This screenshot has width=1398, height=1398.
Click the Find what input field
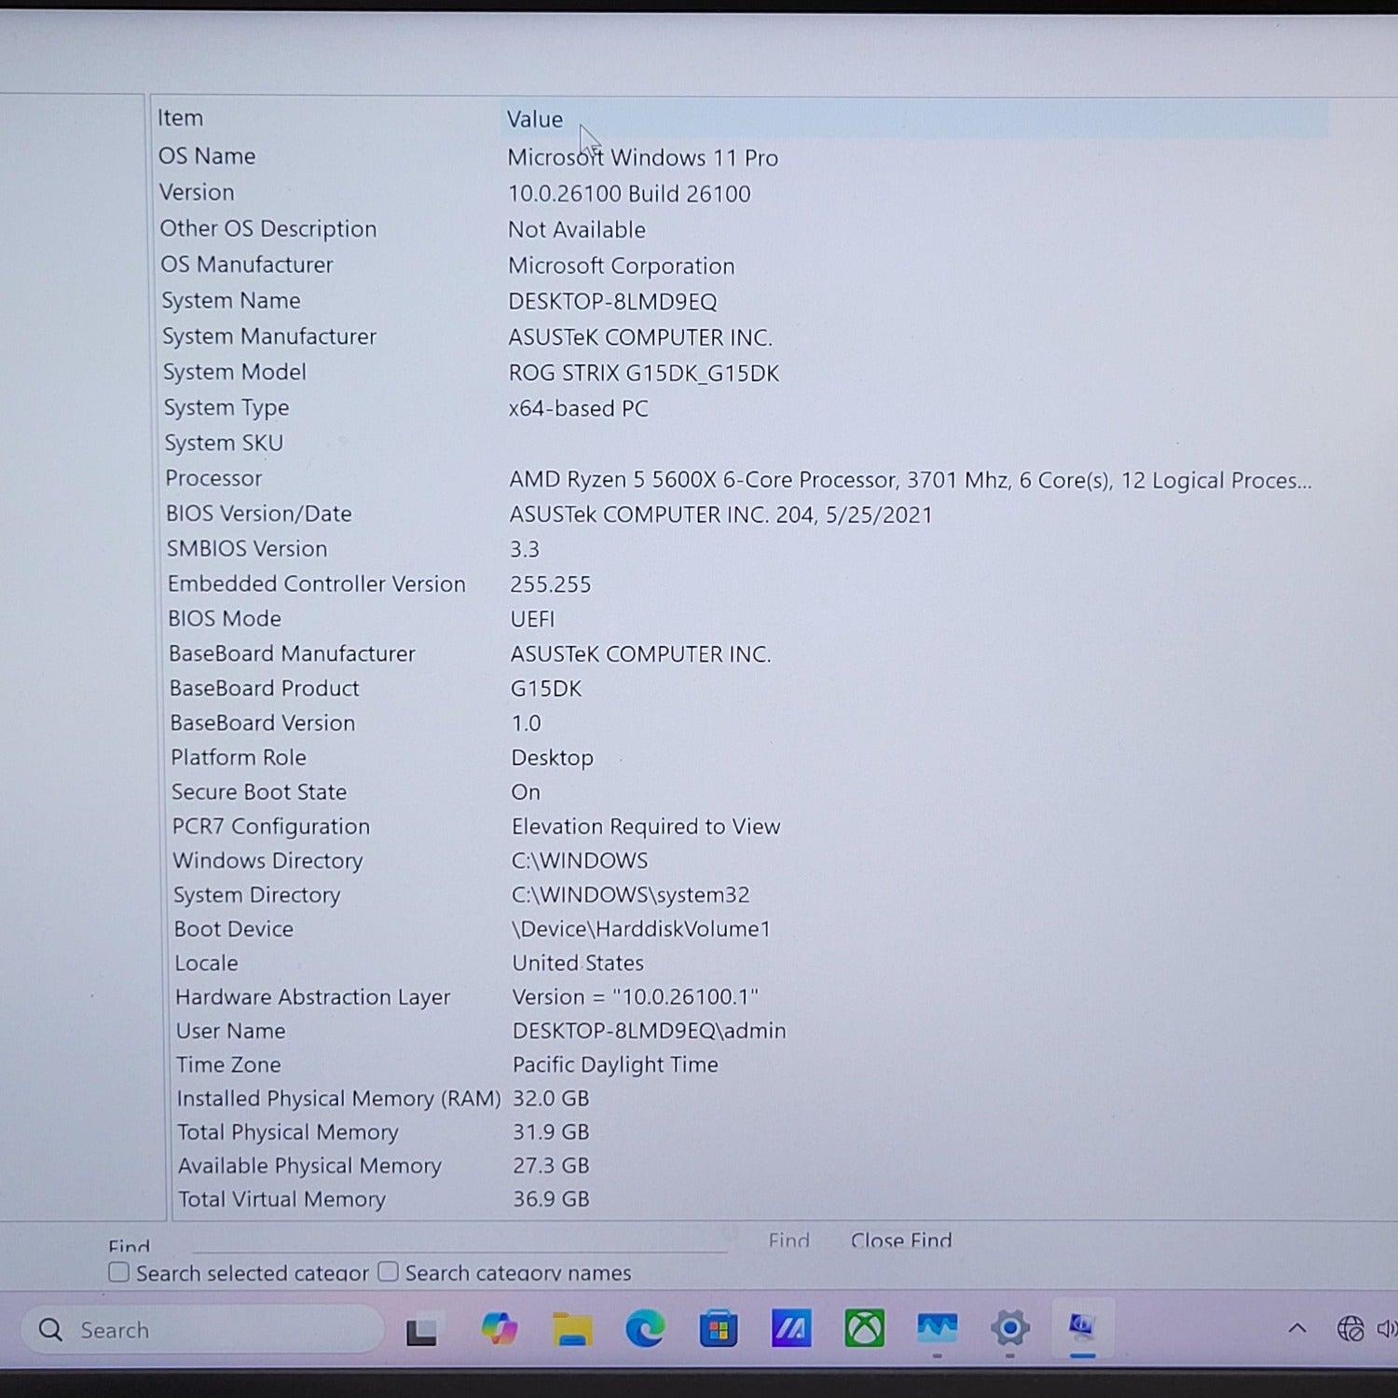click(459, 1240)
